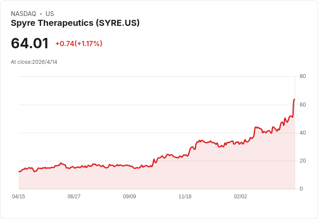Click the 40 label on y-axis
This screenshot has height=219, width=318.
coord(302,133)
